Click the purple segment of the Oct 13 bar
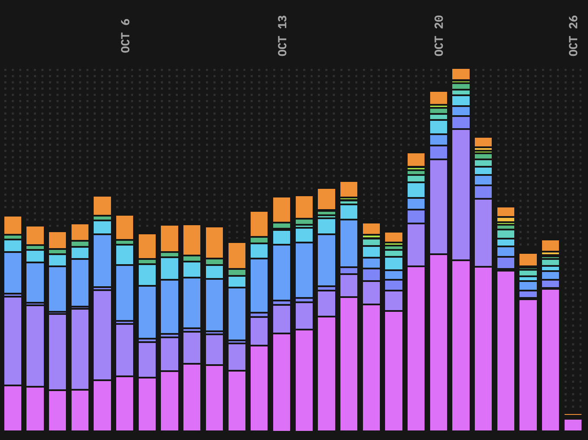Image resolution: width=588 pixels, height=440 pixels. [281, 319]
